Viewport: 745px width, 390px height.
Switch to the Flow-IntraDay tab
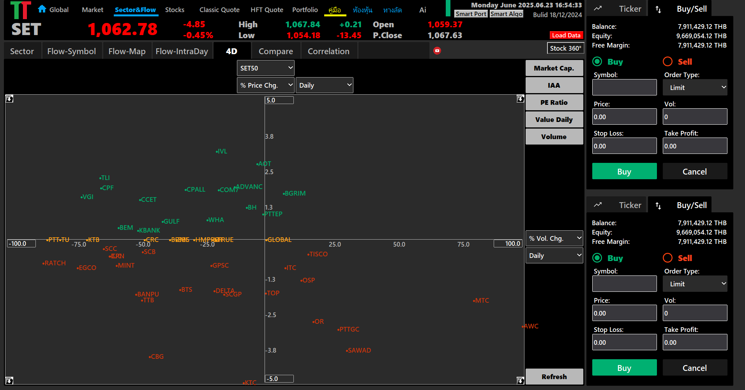[182, 51]
